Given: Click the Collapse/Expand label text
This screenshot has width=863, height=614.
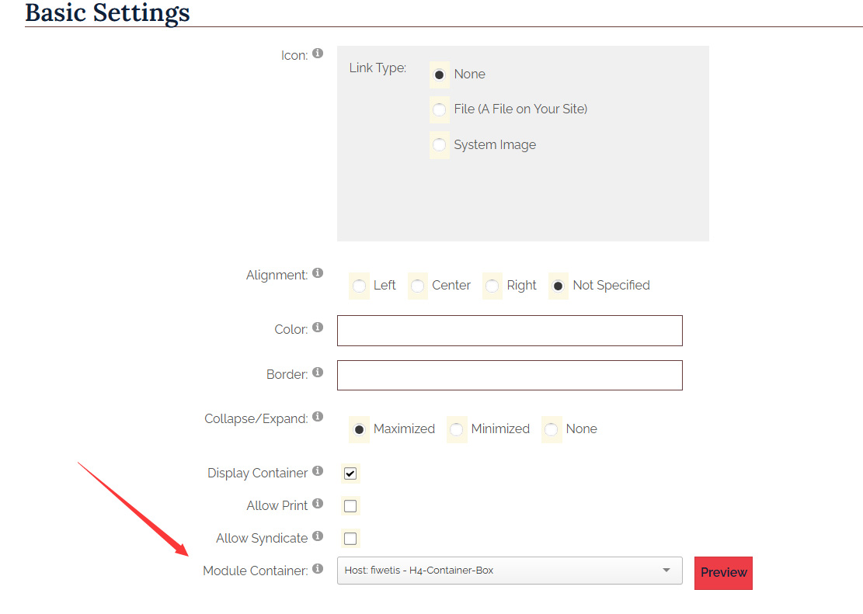Looking at the screenshot, I should pyautogui.click(x=256, y=418).
